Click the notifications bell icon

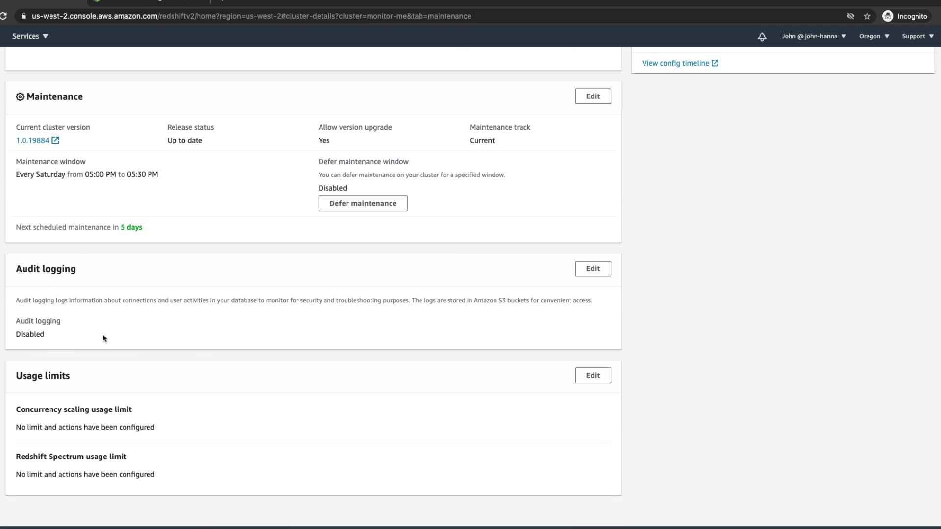[x=762, y=37]
